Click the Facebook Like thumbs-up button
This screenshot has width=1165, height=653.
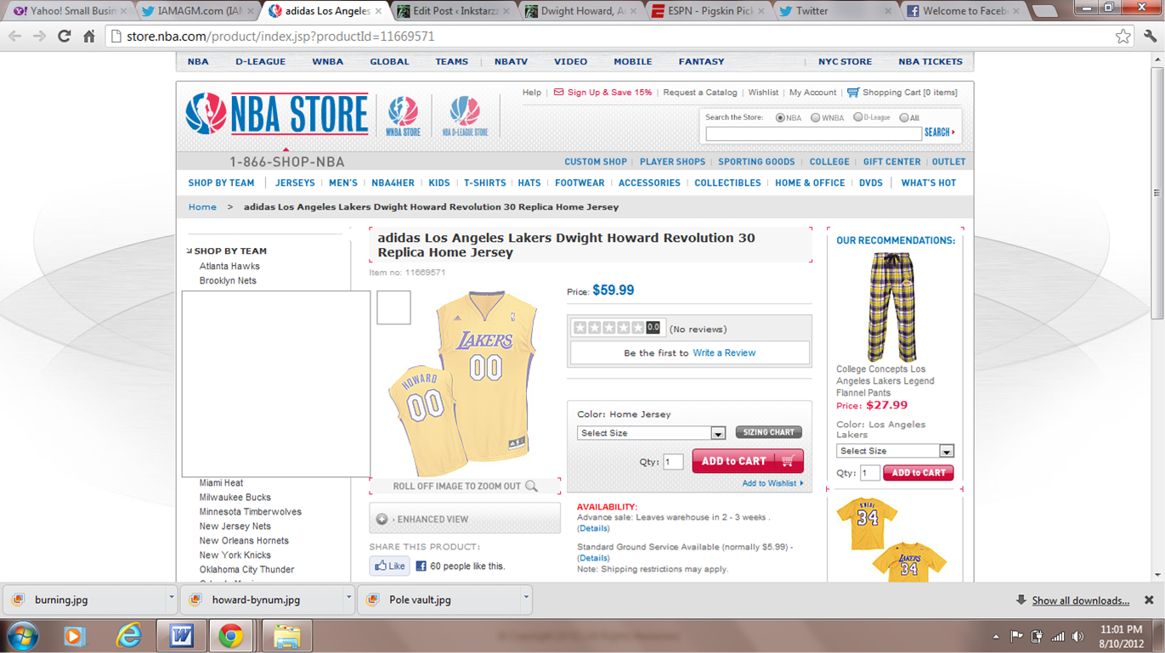click(x=389, y=566)
